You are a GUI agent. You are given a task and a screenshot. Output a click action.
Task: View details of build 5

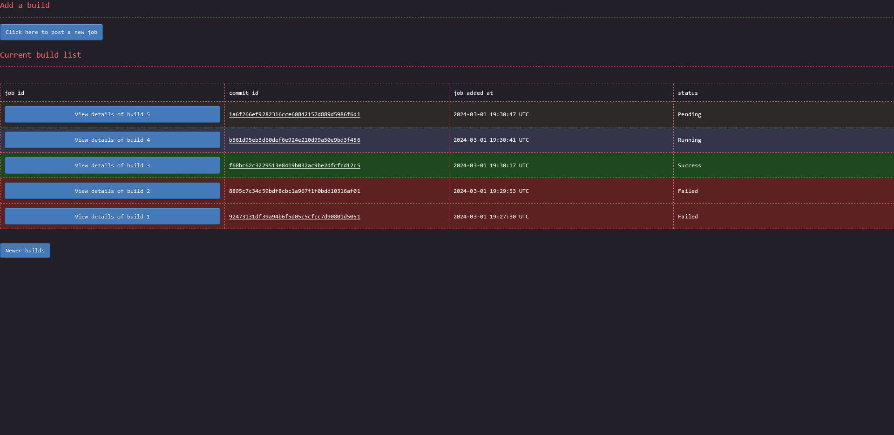[x=112, y=114]
